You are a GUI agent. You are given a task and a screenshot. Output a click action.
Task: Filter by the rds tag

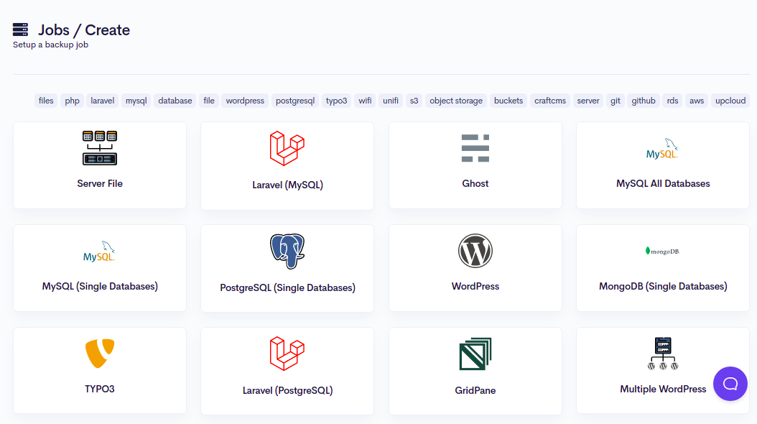pyautogui.click(x=672, y=101)
